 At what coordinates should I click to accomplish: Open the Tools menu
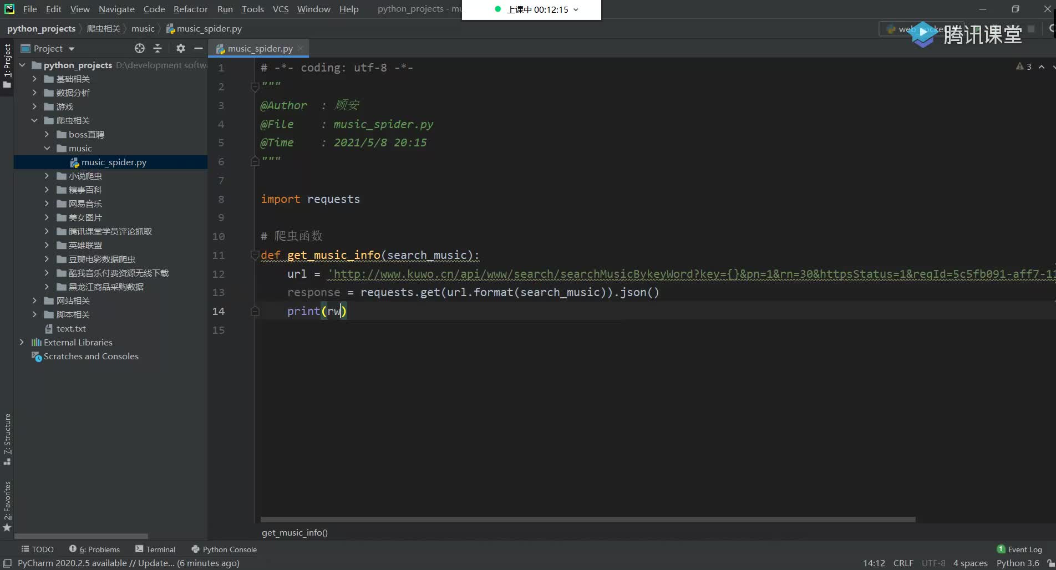(x=252, y=9)
